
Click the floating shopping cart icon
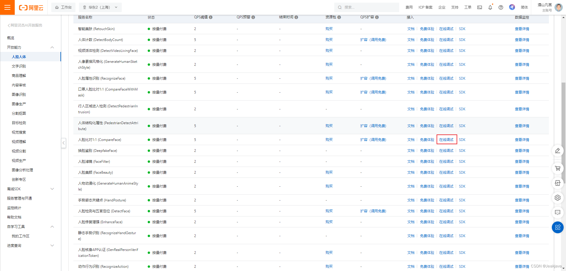point(557,168)
